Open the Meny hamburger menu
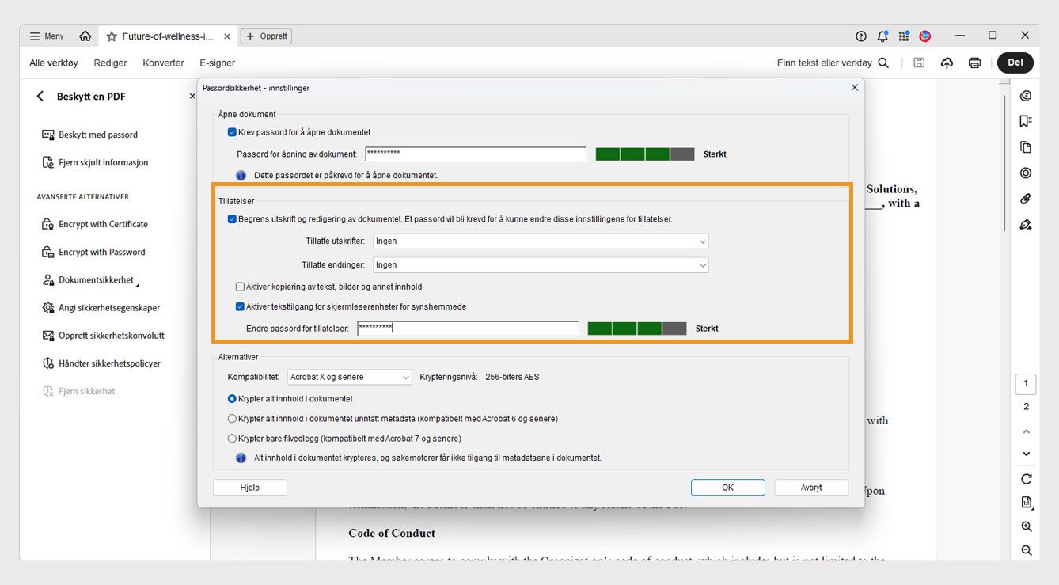The image size is (1059, 585). click(x=47, y=36)
